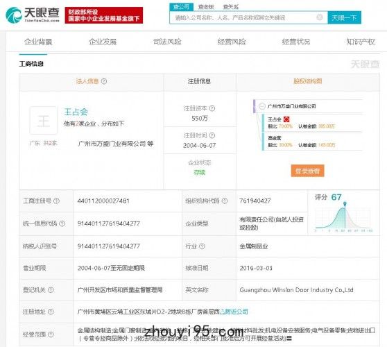Click the 天眼一下 search button
Viewport: 387px width, 347px height.
click(344, 17)
